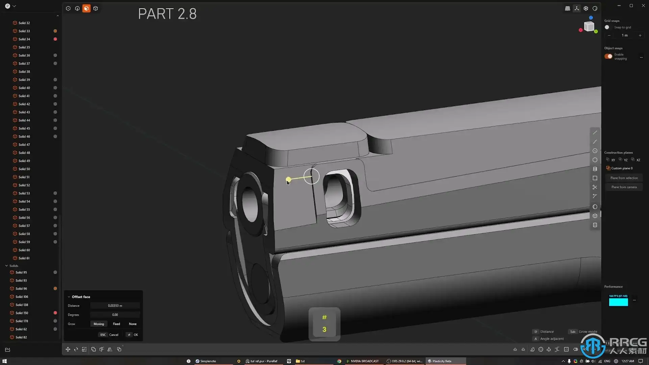Click the Distance value input field

115,306
